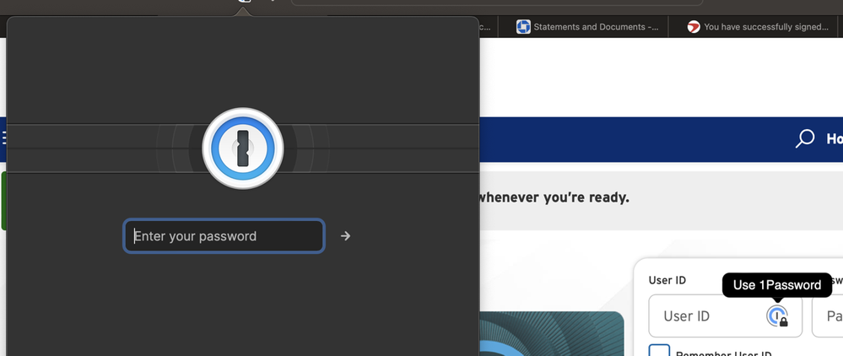Click the 'Use 1Password' tooltip
The image size is (843, 356).
click(x=776, y=285)
